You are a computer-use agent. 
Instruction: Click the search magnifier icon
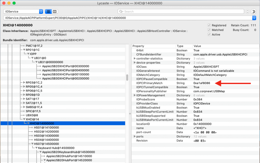[x=121, y=11]
